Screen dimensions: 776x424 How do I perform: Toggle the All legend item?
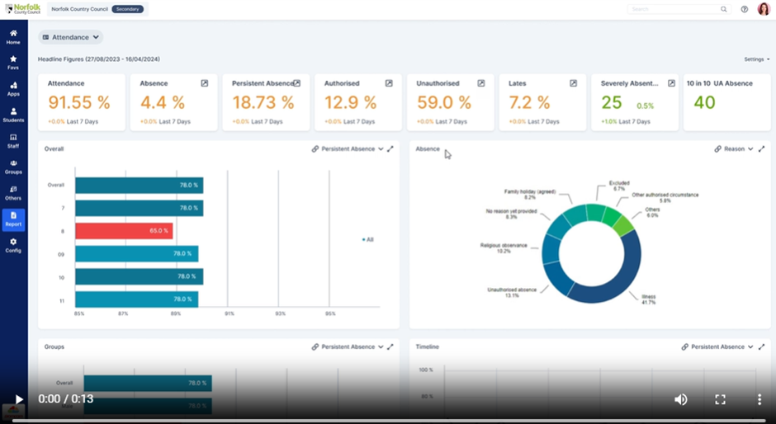click(367, 239)
